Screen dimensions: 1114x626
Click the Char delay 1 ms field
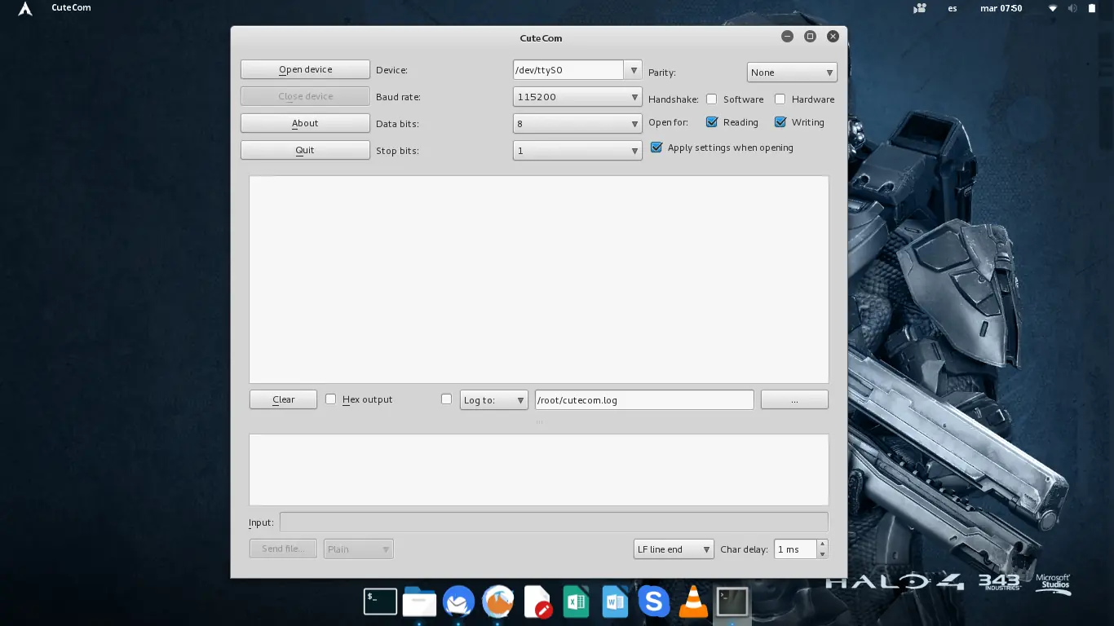[795, 549]
